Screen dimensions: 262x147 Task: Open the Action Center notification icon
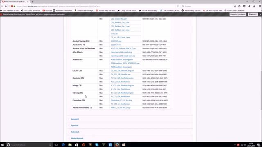[259, 145]
